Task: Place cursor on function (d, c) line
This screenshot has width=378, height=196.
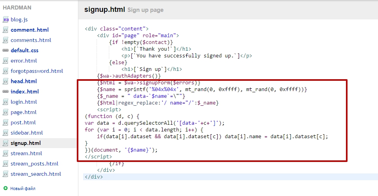Action: 112,116
